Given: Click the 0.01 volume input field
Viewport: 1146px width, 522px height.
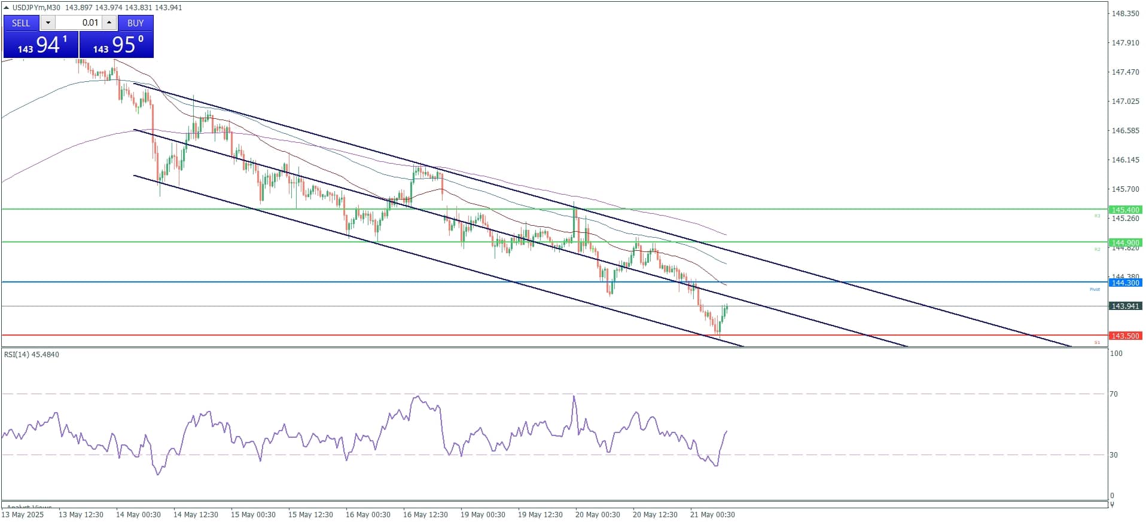Looking at the screenshot, I should pyautogui.click(x=78, y=23).
